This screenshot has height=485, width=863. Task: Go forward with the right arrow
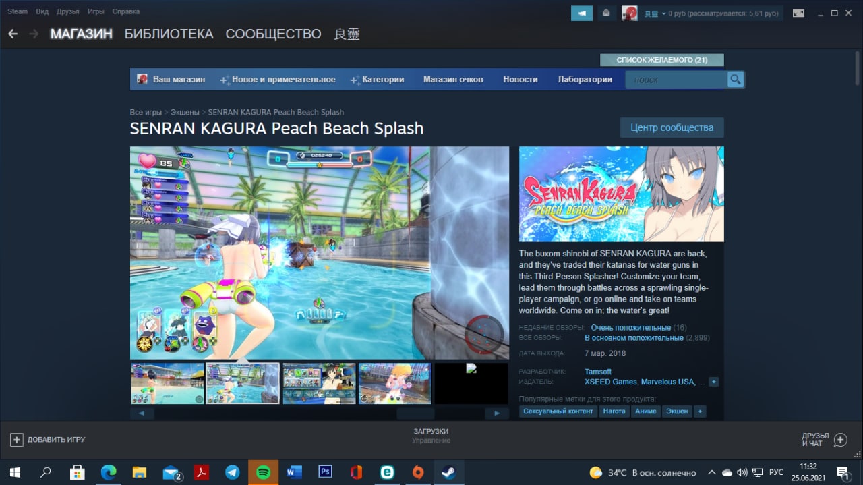click(x=34, y=34)
